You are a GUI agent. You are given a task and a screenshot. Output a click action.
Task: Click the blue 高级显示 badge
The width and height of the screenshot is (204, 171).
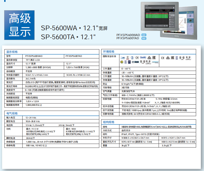point(20,25)
